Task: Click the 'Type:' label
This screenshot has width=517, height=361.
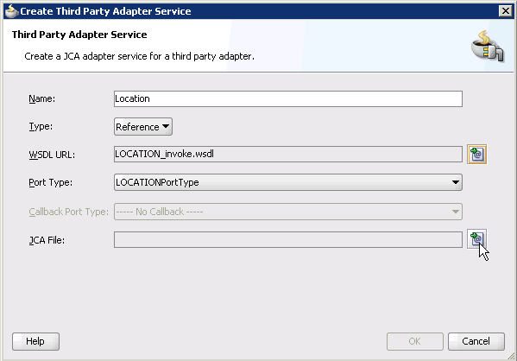Action: (41, 126)
